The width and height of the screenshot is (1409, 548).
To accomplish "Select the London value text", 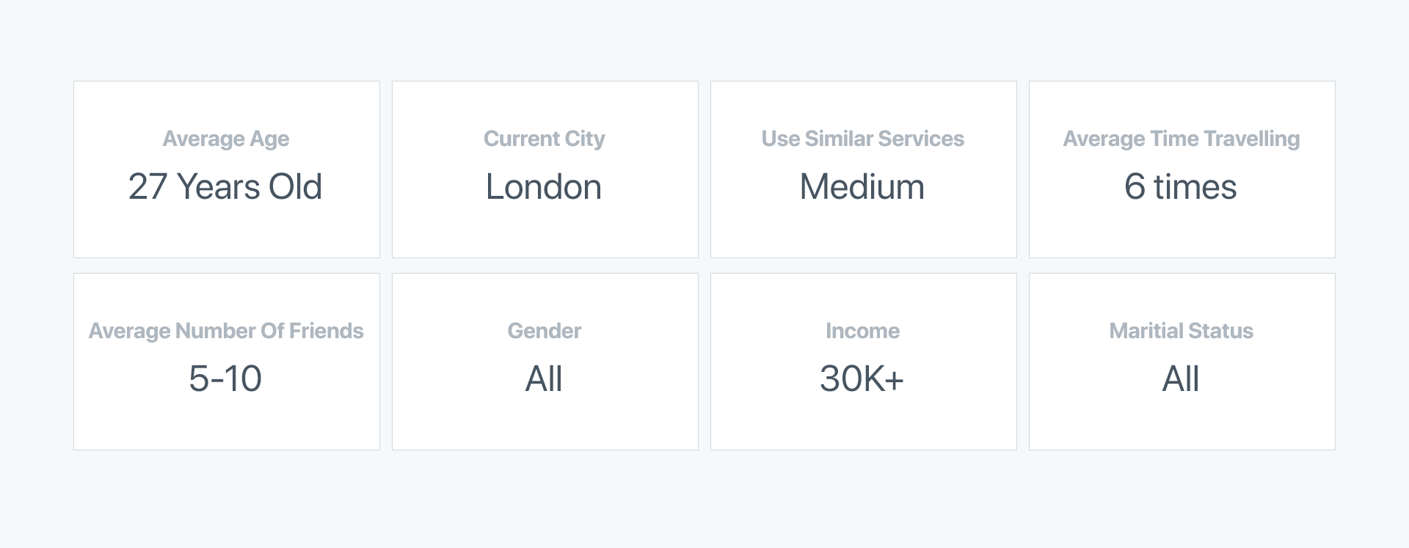I will pos(544,186).
